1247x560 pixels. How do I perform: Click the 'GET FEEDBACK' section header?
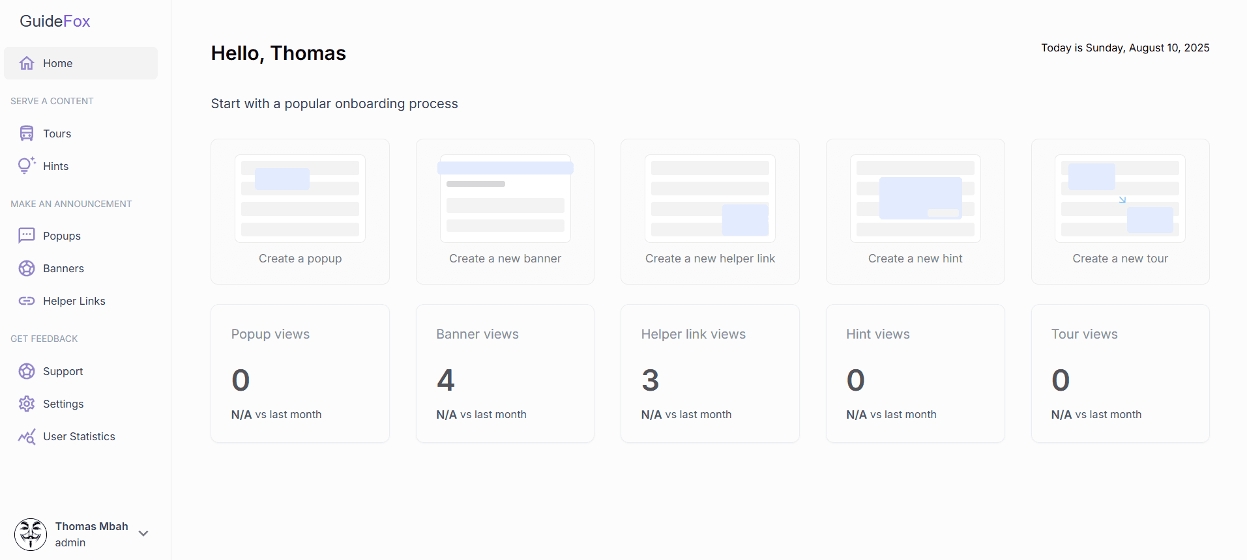pos(44,339)
